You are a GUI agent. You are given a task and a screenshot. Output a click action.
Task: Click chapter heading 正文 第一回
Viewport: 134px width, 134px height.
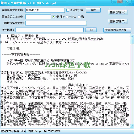(x=41, y=60)
